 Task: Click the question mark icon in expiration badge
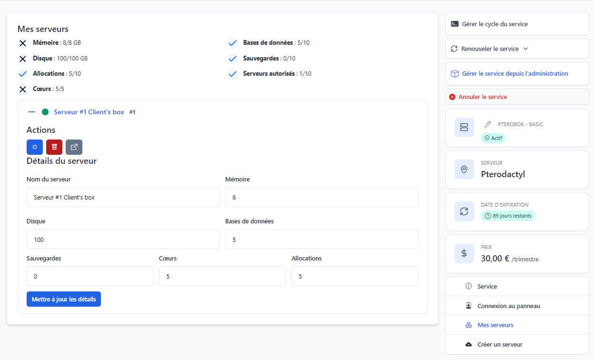click(487, 216)
